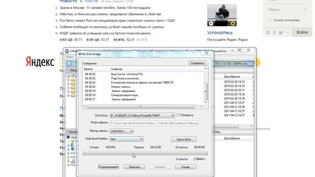Select the Количество блоков log row
Viewport: 315px width, 177px height.
coord(144,83)
